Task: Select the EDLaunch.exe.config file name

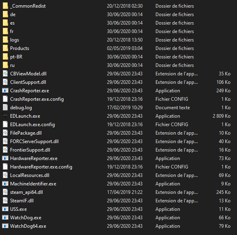Action: pos(32,125)
